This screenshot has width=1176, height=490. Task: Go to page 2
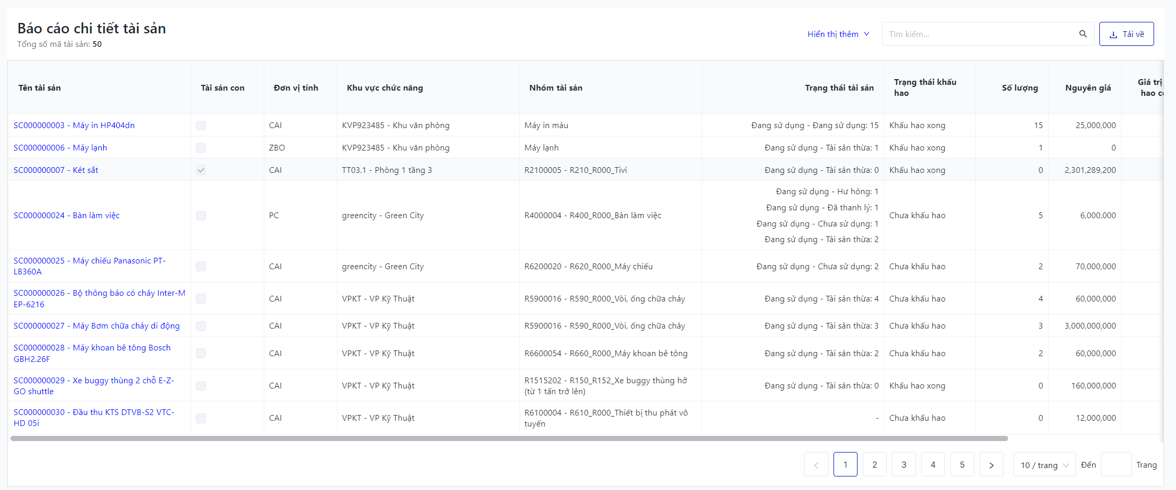pyautogui.click(x=874, y=464)
